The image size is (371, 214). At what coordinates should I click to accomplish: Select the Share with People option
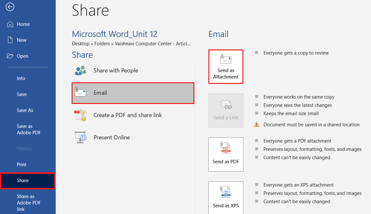[133, 70]
